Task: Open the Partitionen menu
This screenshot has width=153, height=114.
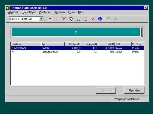Action: pos(45,12)
